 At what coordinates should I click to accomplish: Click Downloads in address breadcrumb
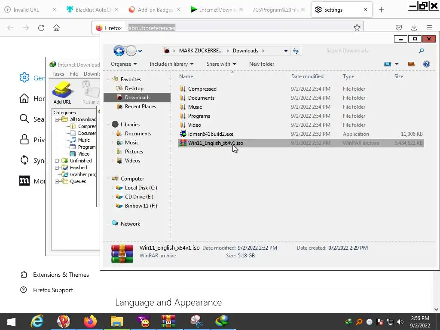click(x=245, y=51)
